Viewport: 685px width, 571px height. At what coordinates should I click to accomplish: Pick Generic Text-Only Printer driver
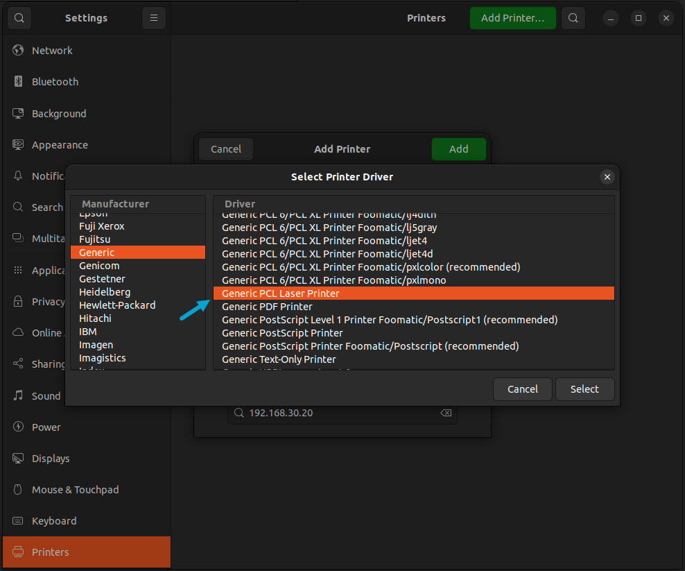point(279,359)
